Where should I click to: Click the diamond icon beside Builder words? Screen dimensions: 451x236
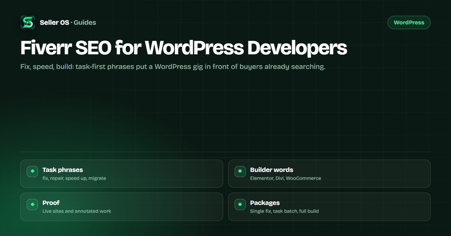click(240, 172)
